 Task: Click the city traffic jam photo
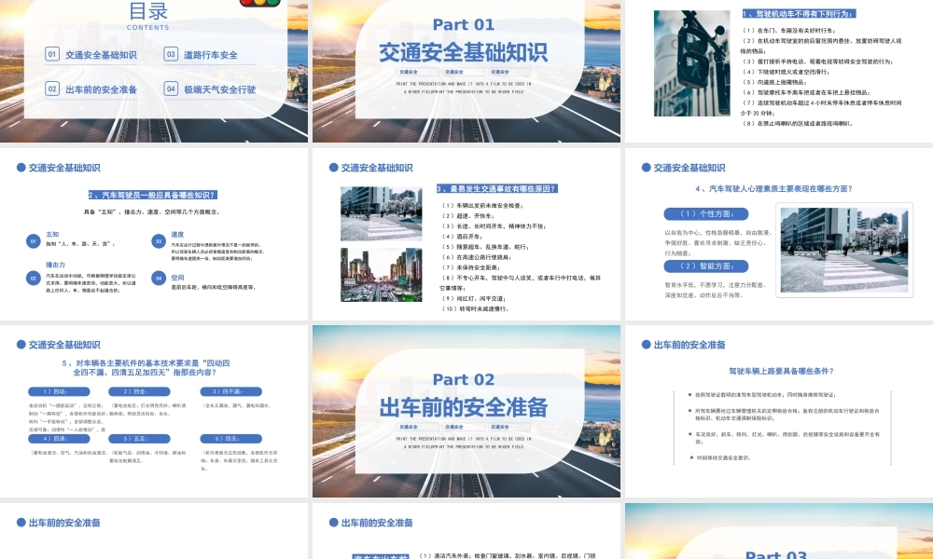point(382,275)
